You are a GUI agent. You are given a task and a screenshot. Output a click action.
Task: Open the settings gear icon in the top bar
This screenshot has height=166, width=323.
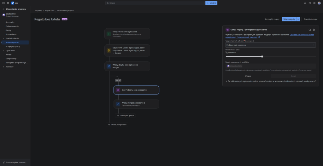point(314,3)
